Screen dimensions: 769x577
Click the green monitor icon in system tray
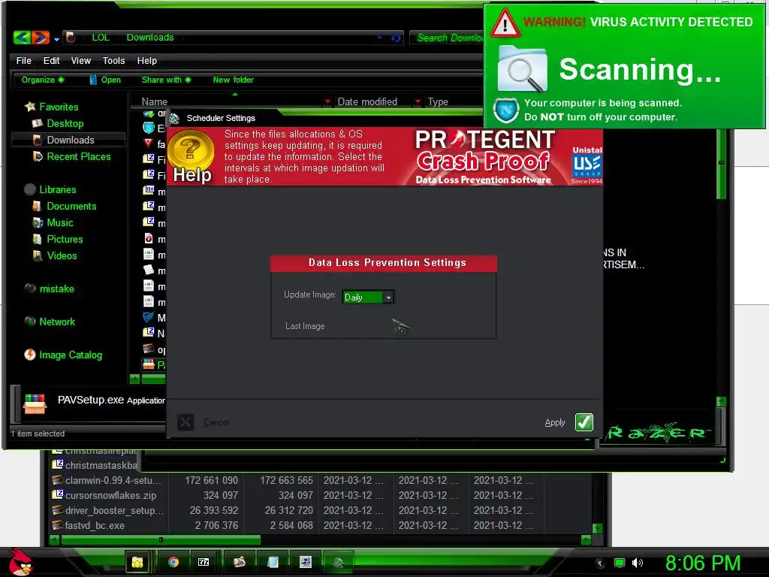(620, 563)
